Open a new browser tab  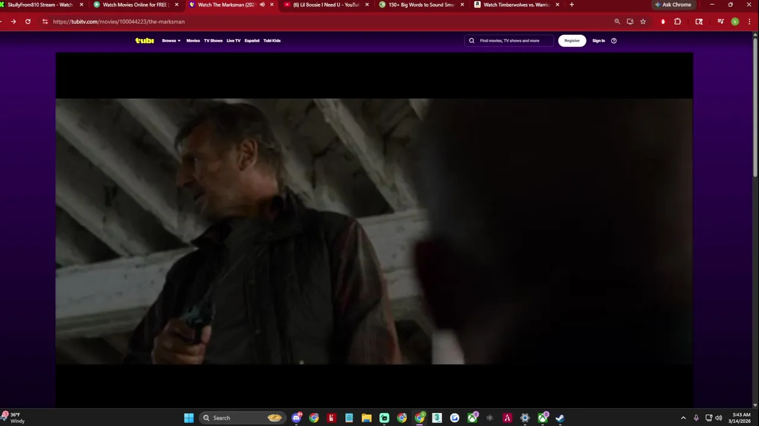coord(572,5)
